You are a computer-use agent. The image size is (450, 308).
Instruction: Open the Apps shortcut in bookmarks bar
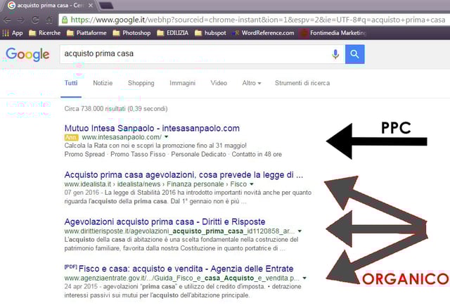[x=13, y=32]
